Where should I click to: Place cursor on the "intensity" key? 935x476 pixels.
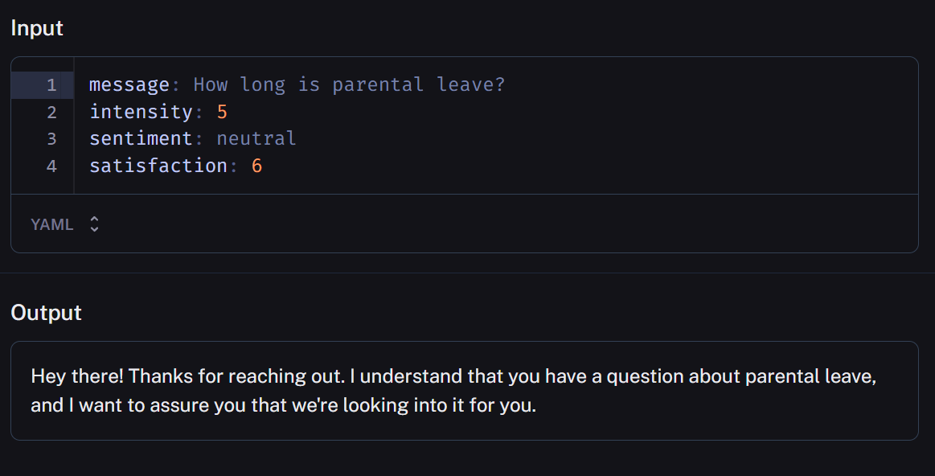141,112
